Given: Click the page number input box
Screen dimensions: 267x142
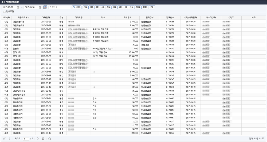Looking at the screenshot, I should [x=26, y=139].
